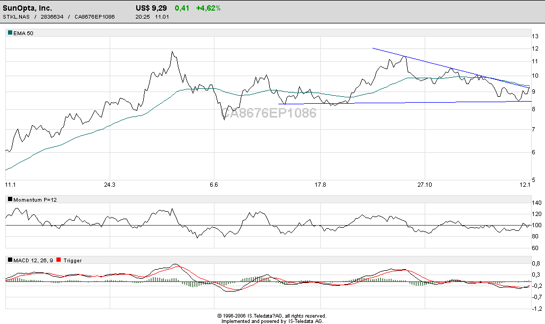Click the STKL.NAS ticker symbol
This screenshot has height=324, width=545.
16,16
